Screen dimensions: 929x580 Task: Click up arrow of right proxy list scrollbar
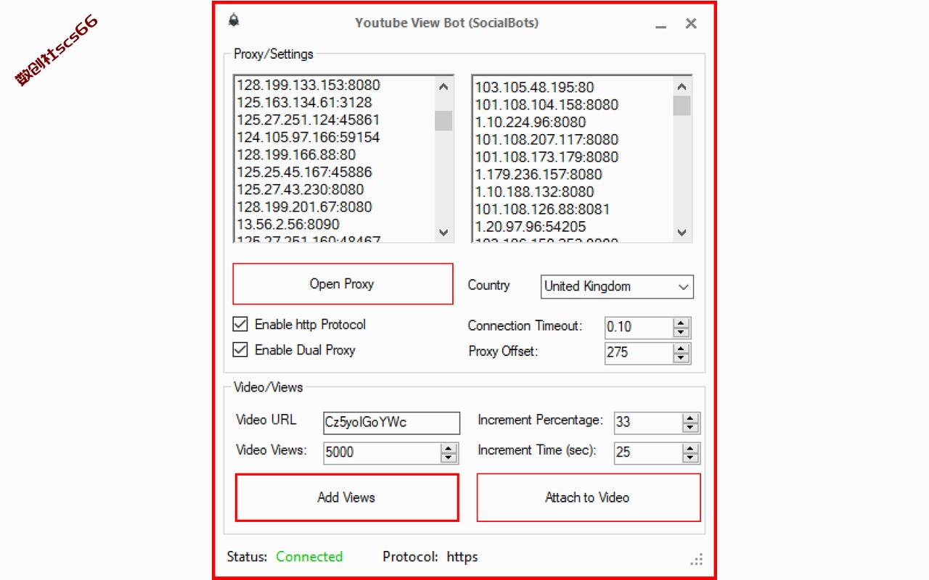[682, 86]
